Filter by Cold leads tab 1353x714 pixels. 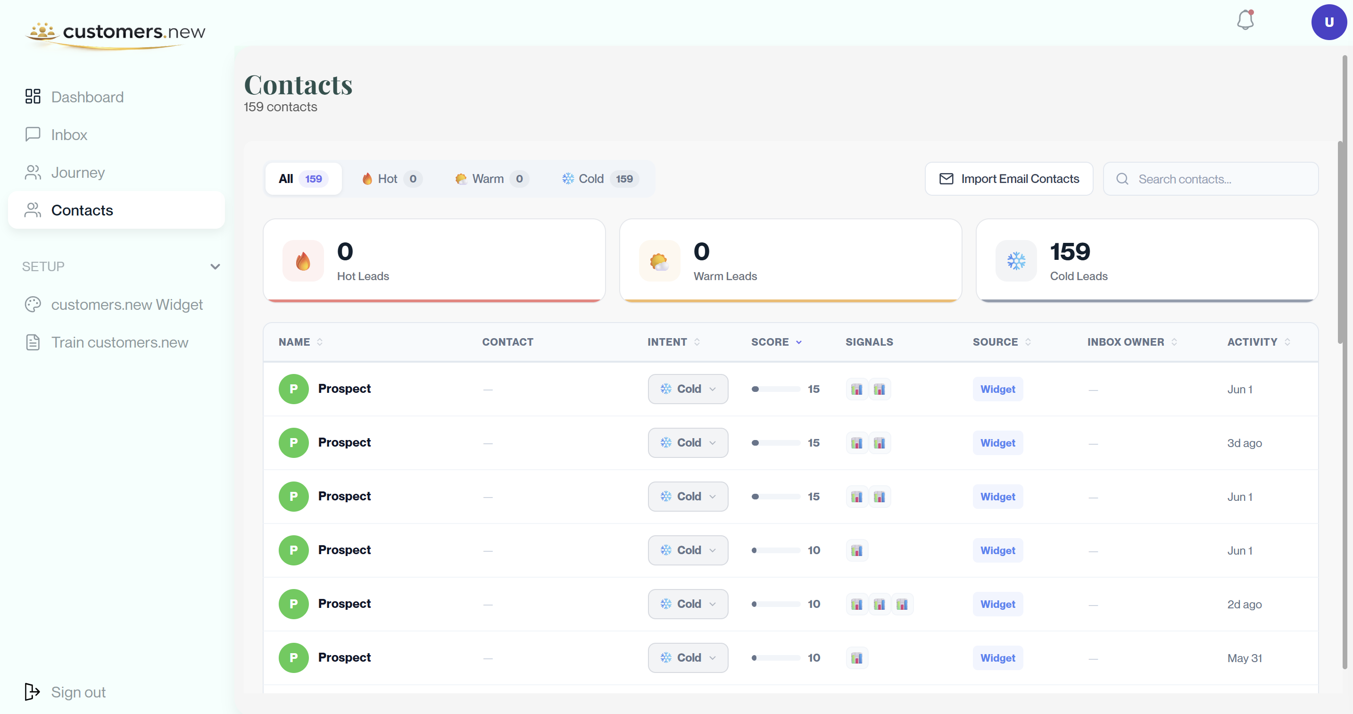[600, 179]
